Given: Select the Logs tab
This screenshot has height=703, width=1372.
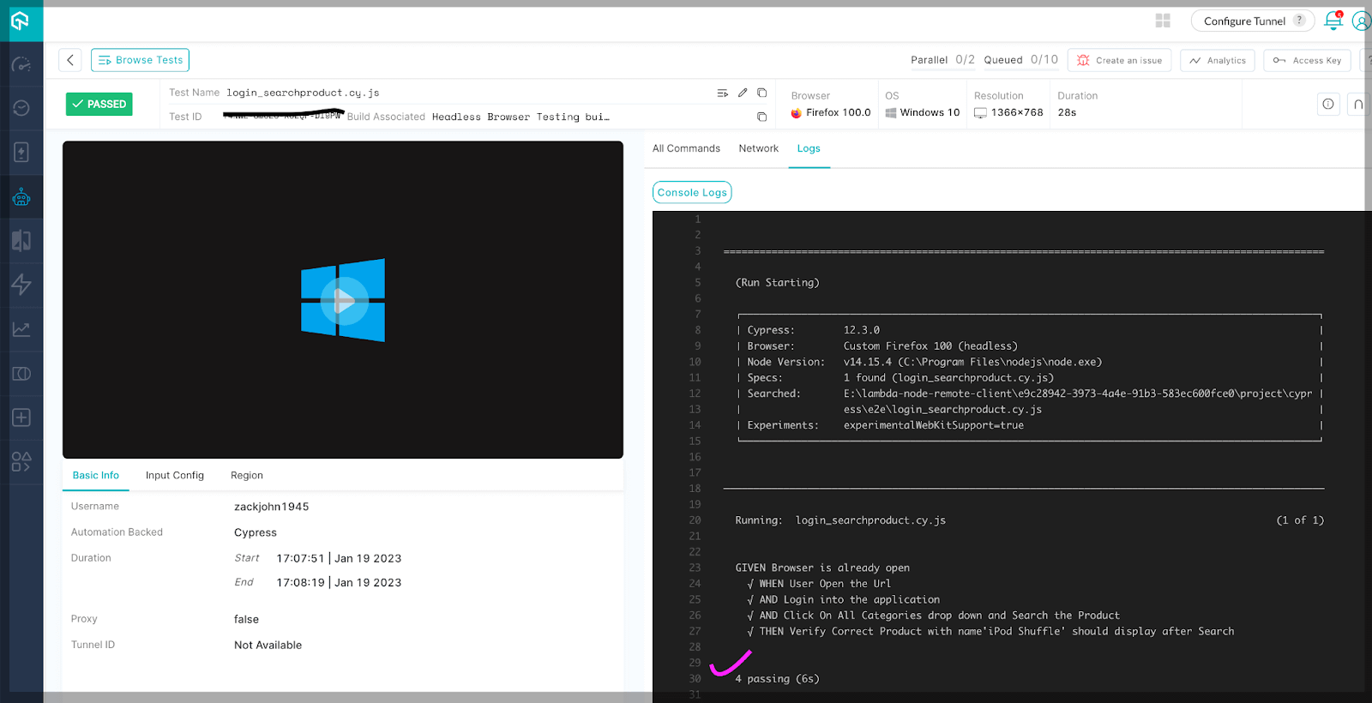Looking at the screenshot, I should (x=809, y=148).
